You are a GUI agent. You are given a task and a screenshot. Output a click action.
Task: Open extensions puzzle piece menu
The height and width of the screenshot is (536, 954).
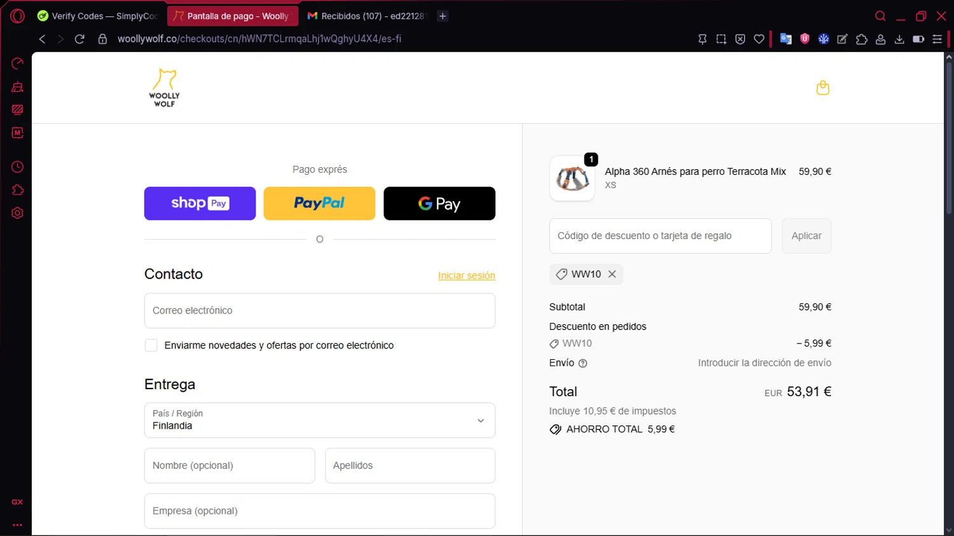(862, 39)
